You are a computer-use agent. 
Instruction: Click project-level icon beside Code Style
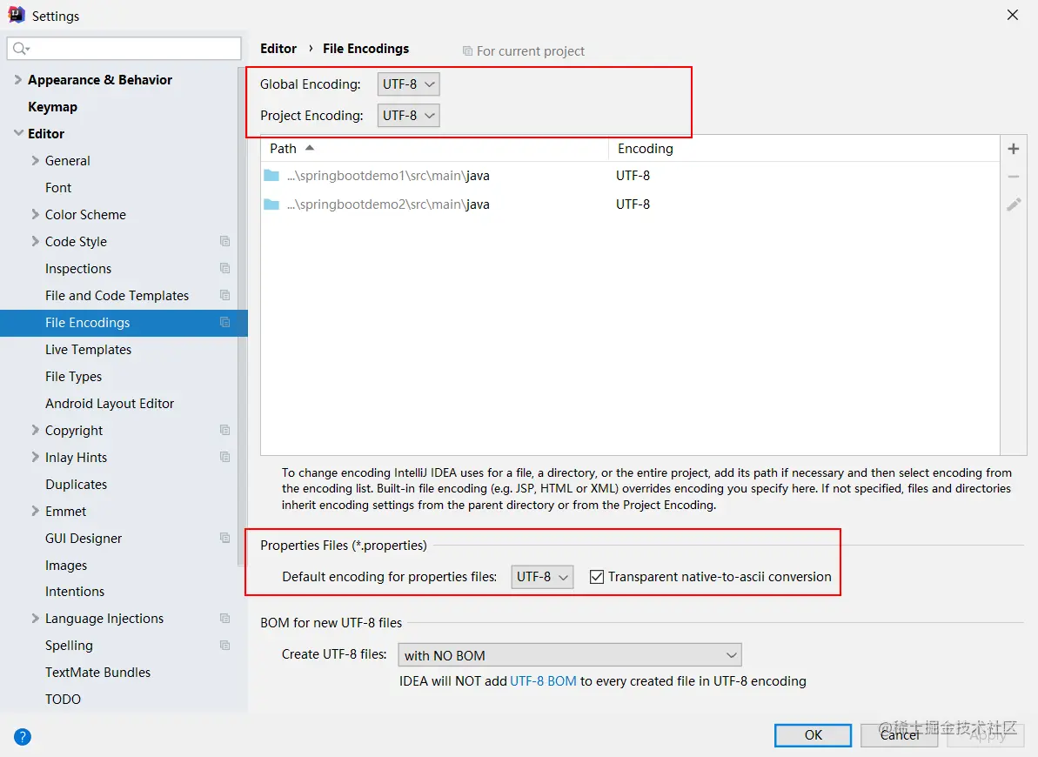[225, 242]
